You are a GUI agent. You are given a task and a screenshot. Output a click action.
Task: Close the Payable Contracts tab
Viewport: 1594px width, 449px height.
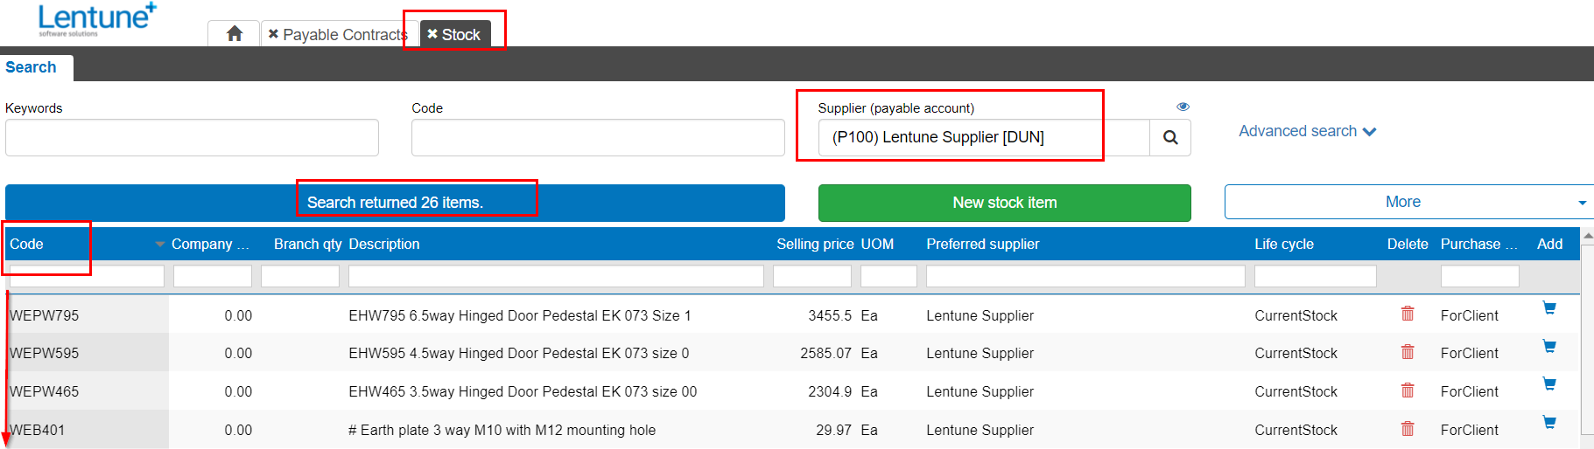[x=273, y=34]
